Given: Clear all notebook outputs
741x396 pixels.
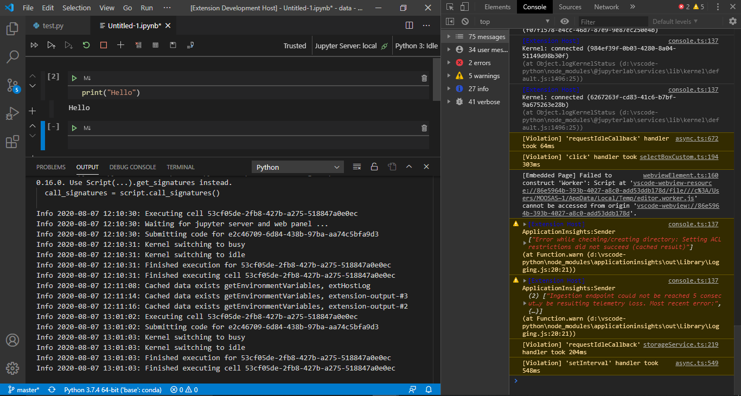Looking at the screenshot, I should pyautogui.click(x=138, y=46).
